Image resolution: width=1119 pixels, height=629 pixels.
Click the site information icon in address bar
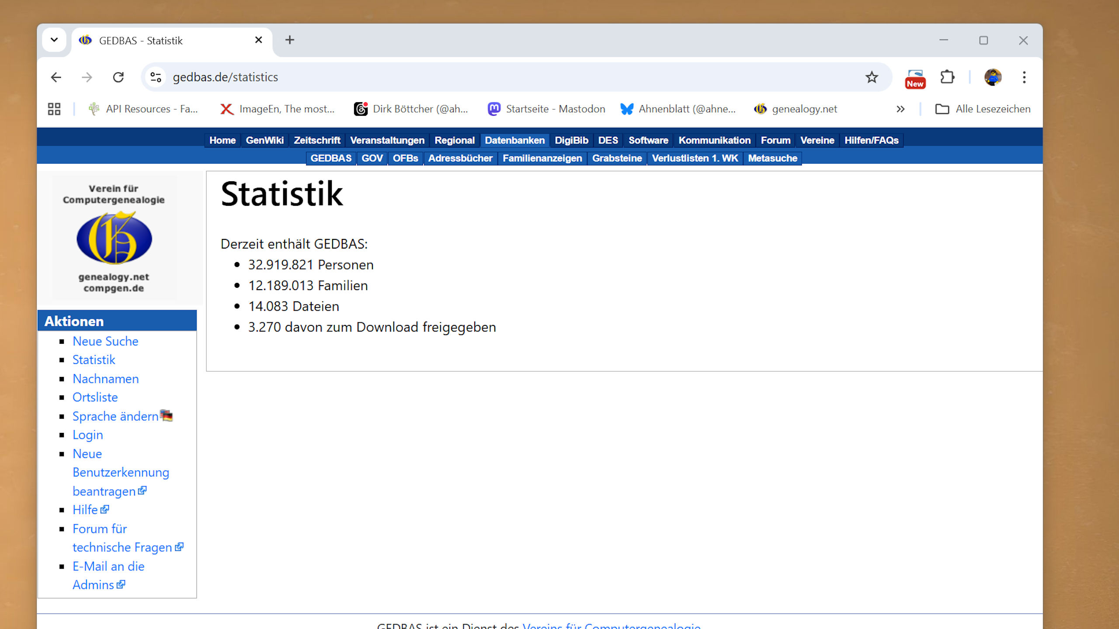156,77
